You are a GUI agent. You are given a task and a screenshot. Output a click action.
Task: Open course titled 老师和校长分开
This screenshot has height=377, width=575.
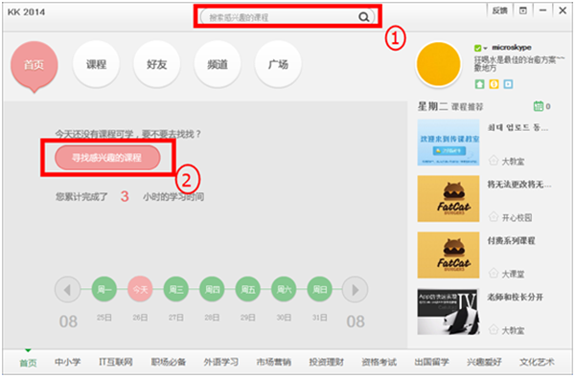515,297
